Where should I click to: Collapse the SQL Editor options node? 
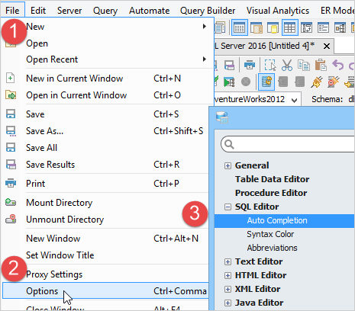click(x=228, y=207)
